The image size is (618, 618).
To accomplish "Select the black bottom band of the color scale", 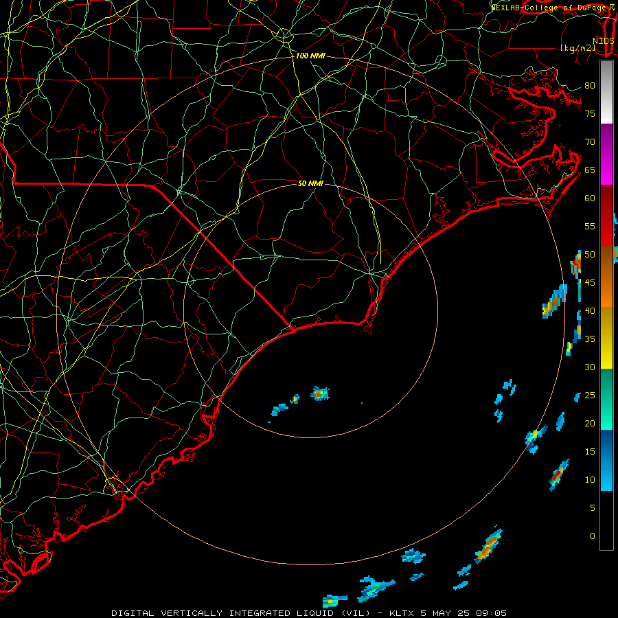I will 606,520.
